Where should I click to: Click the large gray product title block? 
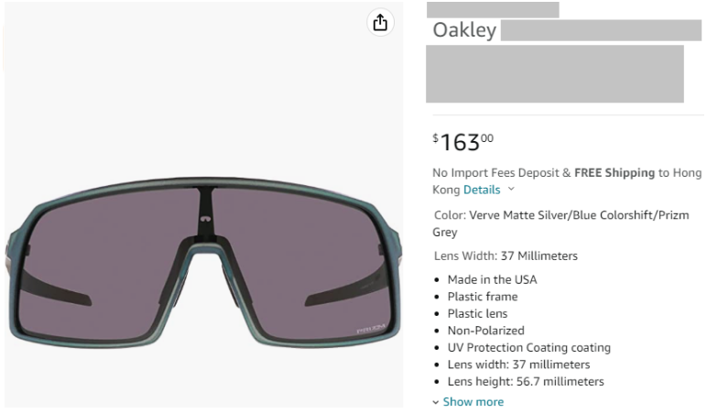point(554,73)
